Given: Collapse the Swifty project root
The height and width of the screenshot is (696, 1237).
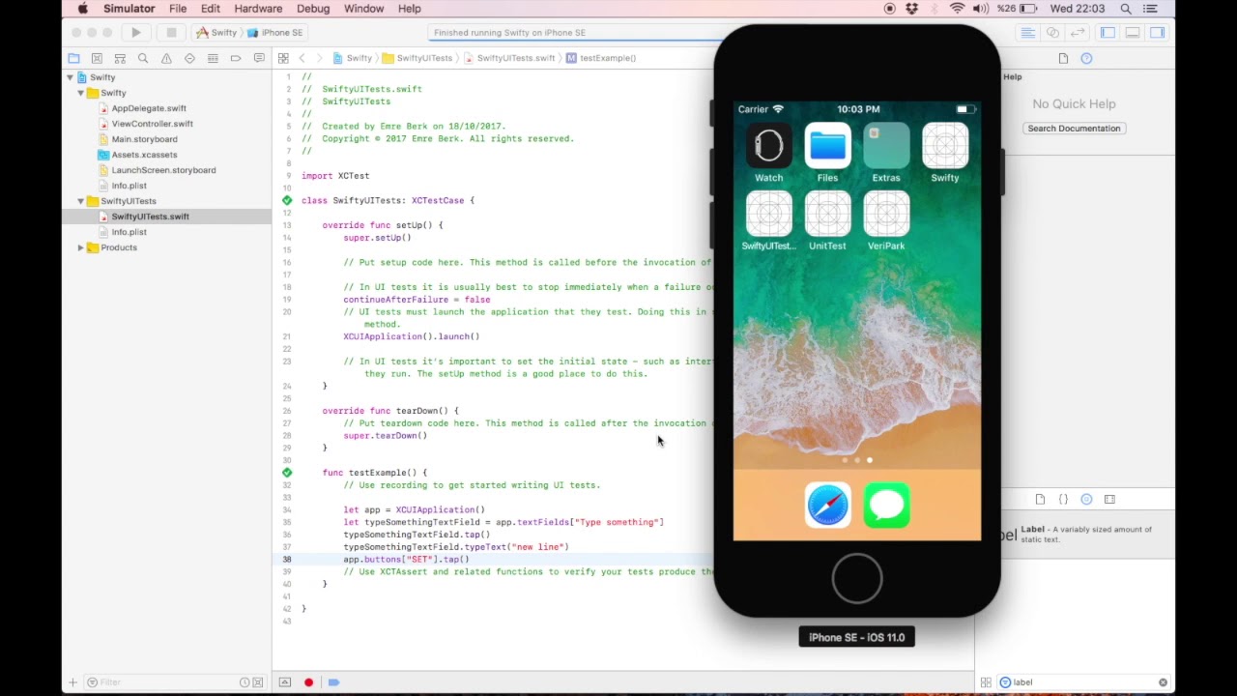Looking at the screenshot, I should tap(70, 77).
